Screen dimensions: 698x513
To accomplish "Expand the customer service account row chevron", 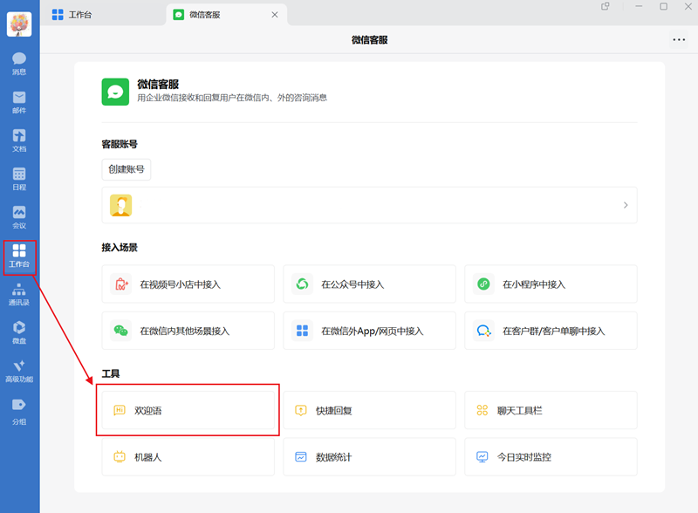I will (x=626, y=205).
